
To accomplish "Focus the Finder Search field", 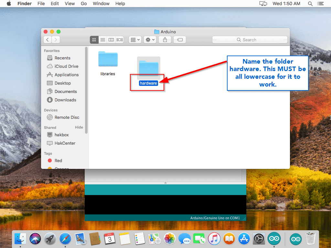I will click(x=250, y=40).
